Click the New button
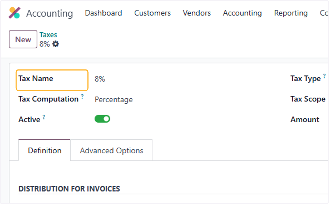The height and width of the screenshot is (204, 329). tap(23, 39)
